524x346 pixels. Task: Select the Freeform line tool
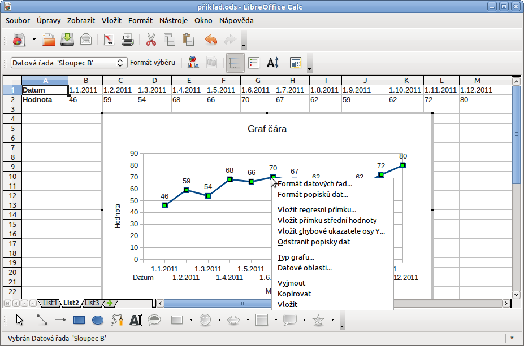[x=117, y=319]
